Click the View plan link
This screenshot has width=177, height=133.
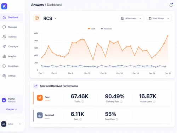11,109
